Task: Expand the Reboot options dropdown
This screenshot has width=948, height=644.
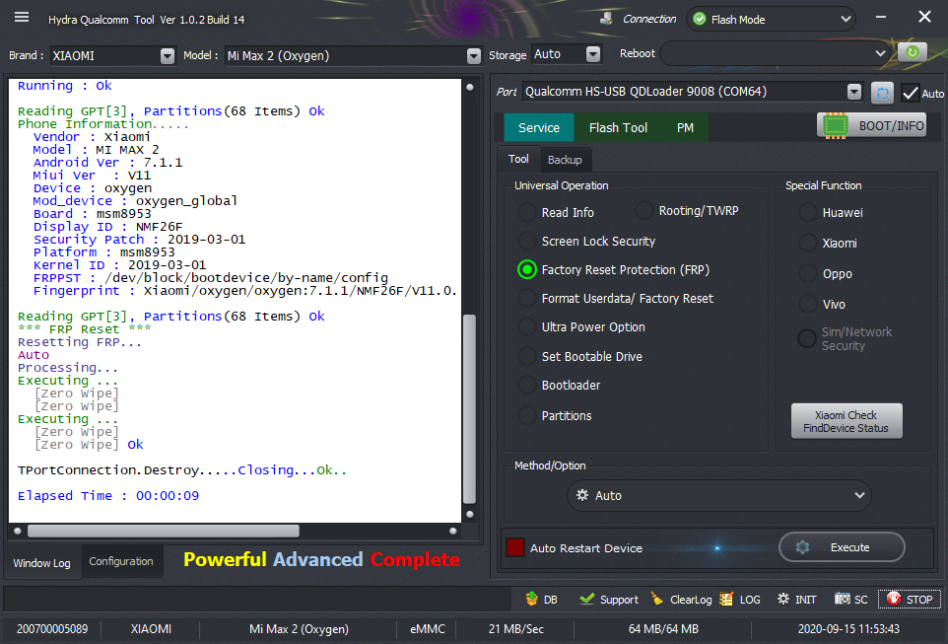Action: 776,53
